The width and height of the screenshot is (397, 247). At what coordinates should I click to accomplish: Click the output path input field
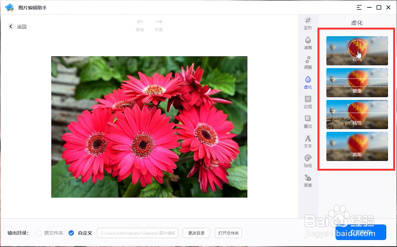[137, 233]
